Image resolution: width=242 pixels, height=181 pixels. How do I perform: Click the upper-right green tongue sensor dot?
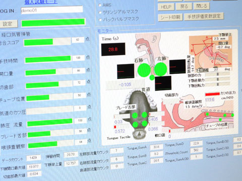(x=144, y=115)
